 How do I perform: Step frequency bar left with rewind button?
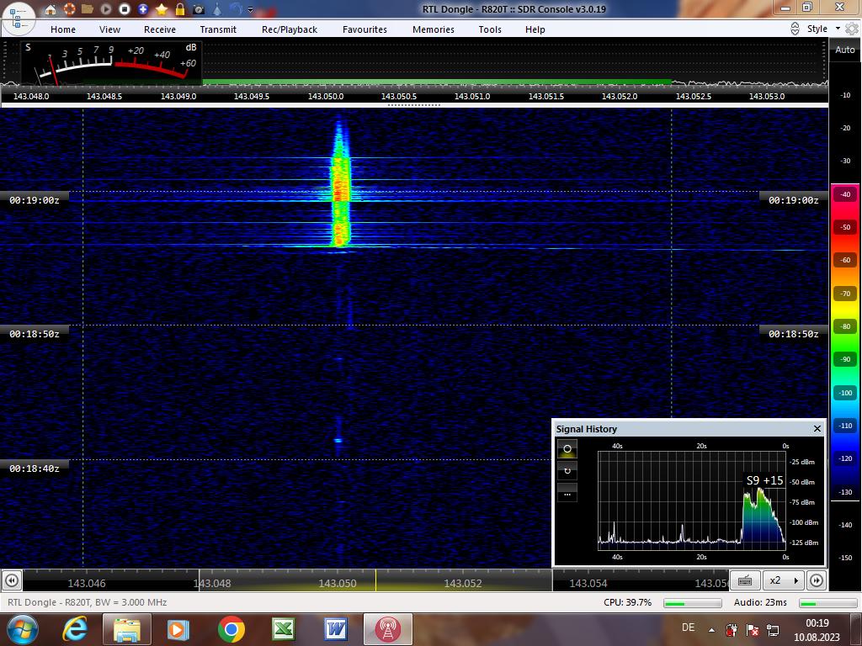12,580
